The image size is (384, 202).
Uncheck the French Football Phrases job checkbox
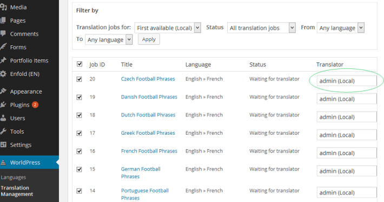click(79, 151)
